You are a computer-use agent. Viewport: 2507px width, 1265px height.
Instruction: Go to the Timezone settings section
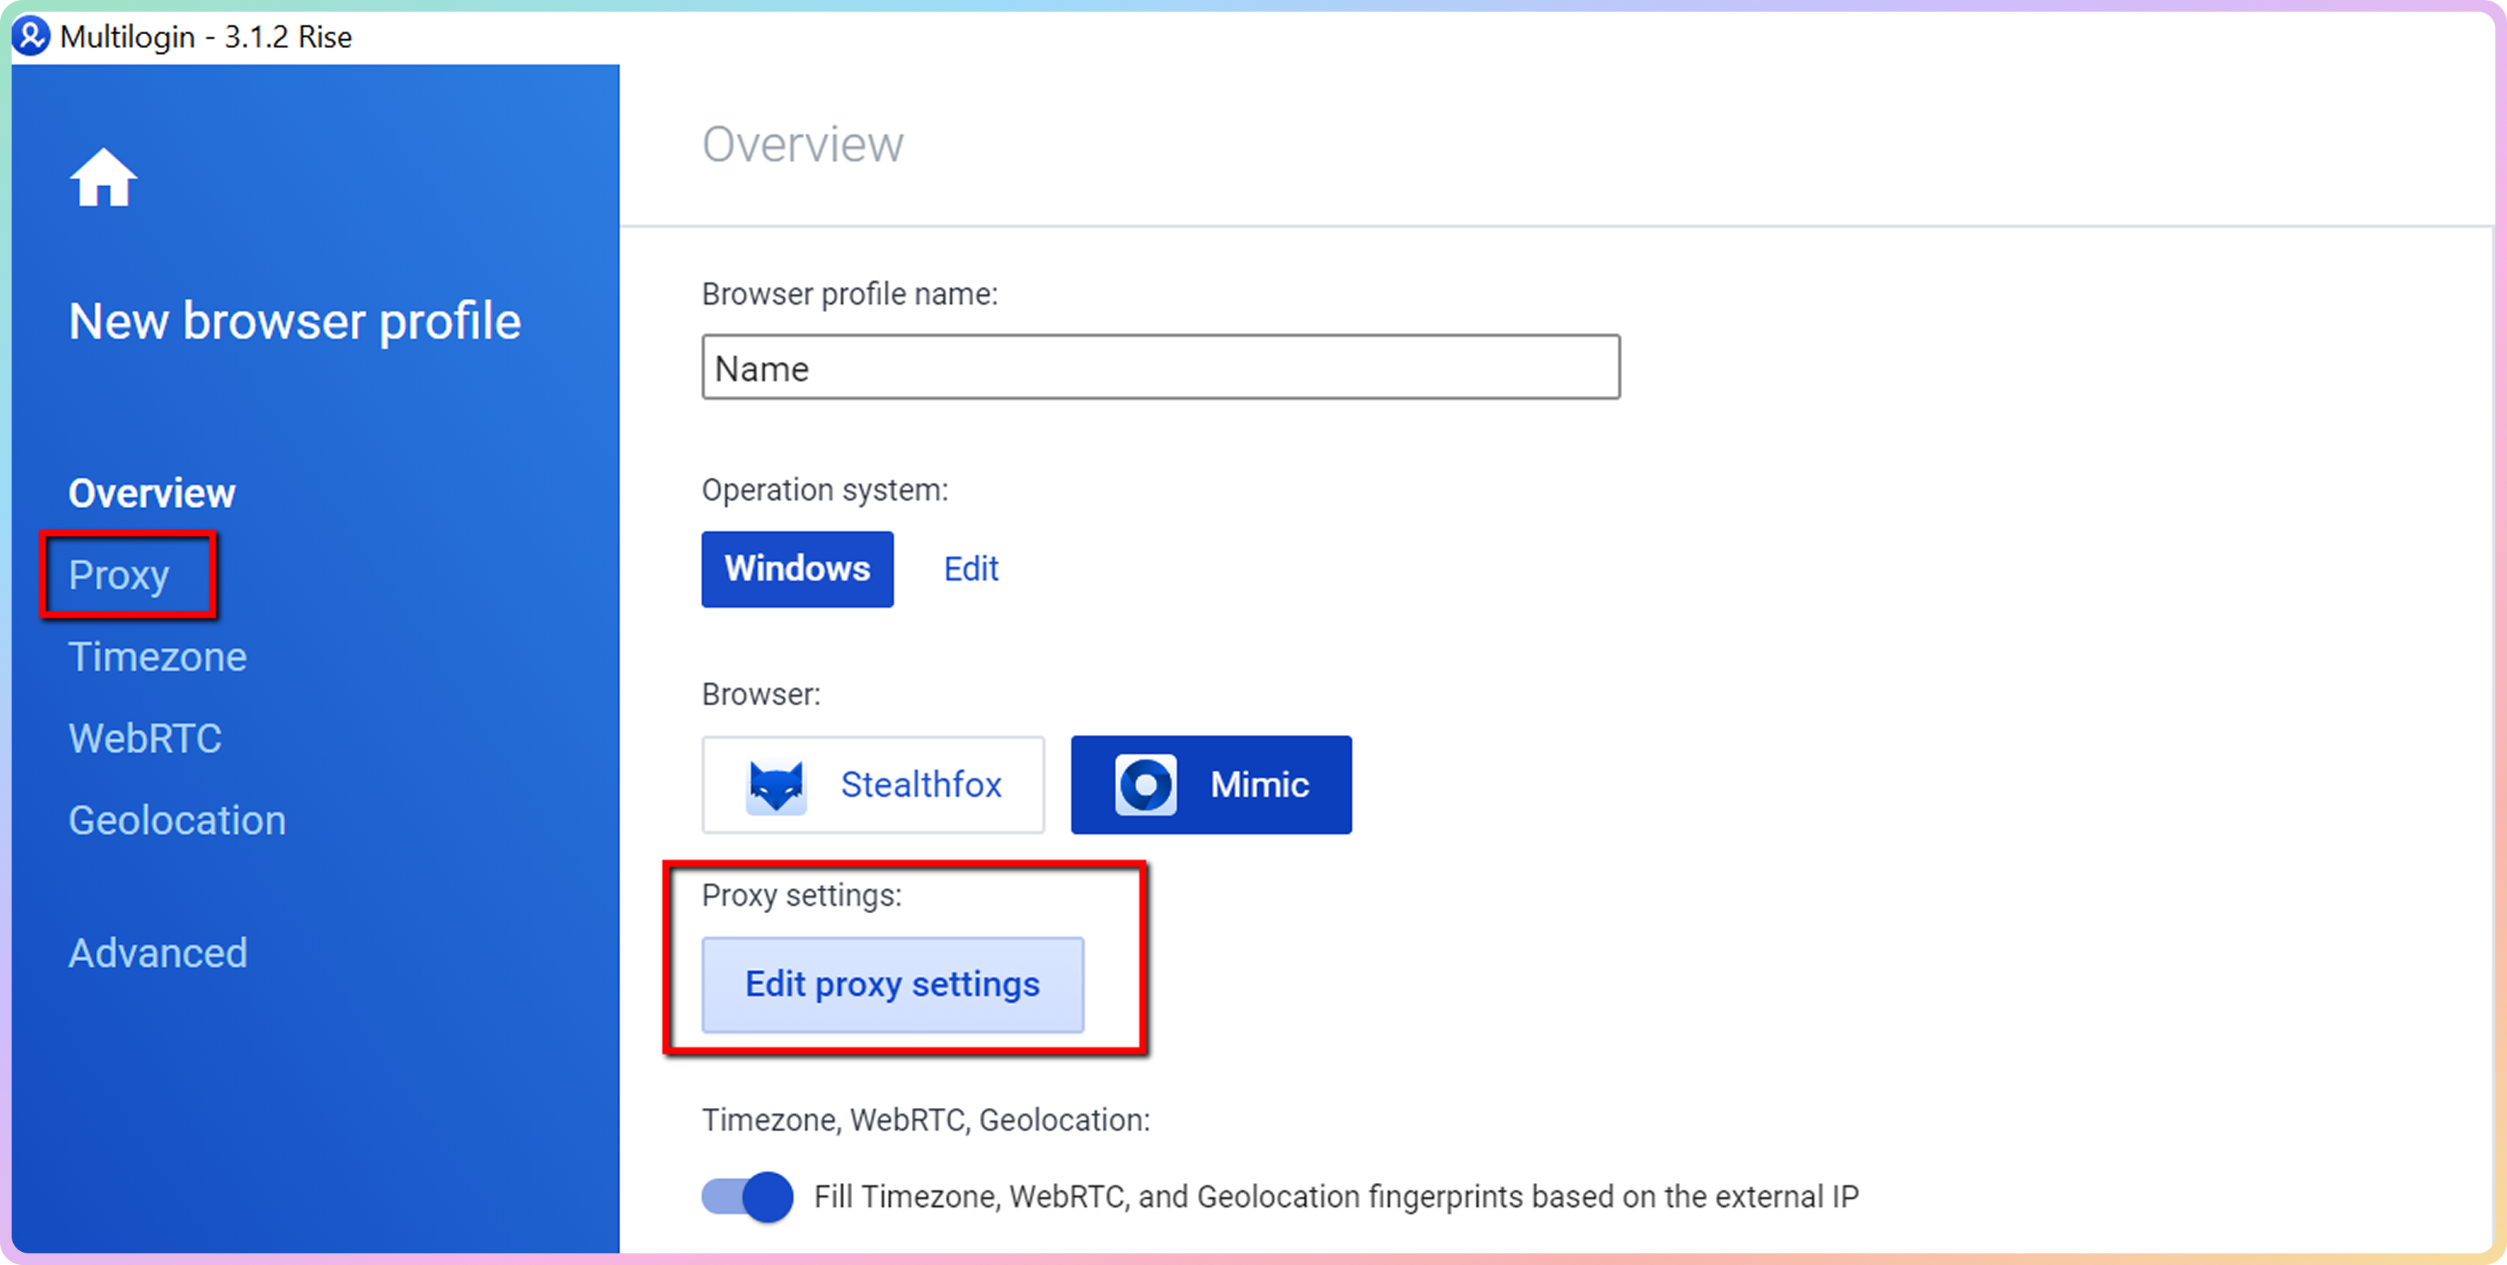click(158, 656)
